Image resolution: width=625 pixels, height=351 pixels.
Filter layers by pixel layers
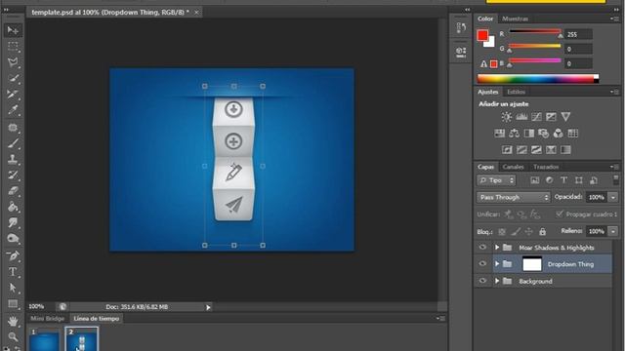(x=534, y=180)
